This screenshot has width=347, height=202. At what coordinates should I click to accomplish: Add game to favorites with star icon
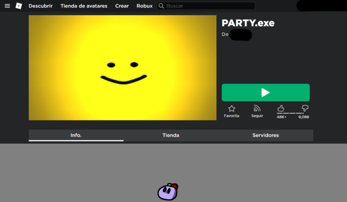232,109
